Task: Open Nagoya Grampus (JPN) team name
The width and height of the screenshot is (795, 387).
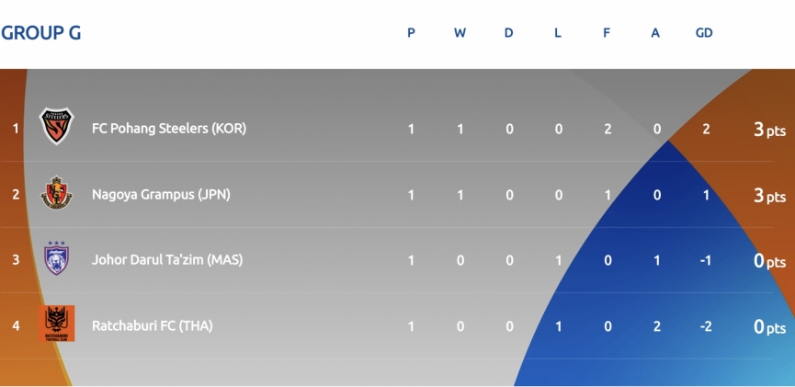Action: coord(161,195)
